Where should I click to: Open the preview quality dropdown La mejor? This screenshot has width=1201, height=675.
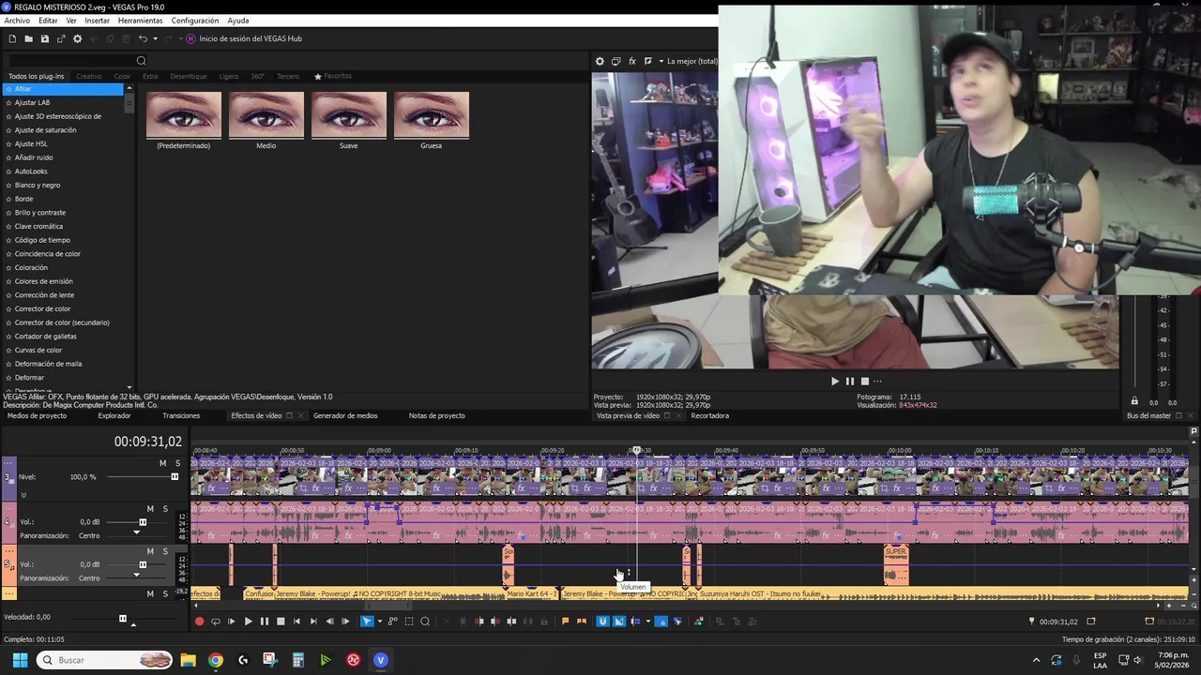(692, 61)
